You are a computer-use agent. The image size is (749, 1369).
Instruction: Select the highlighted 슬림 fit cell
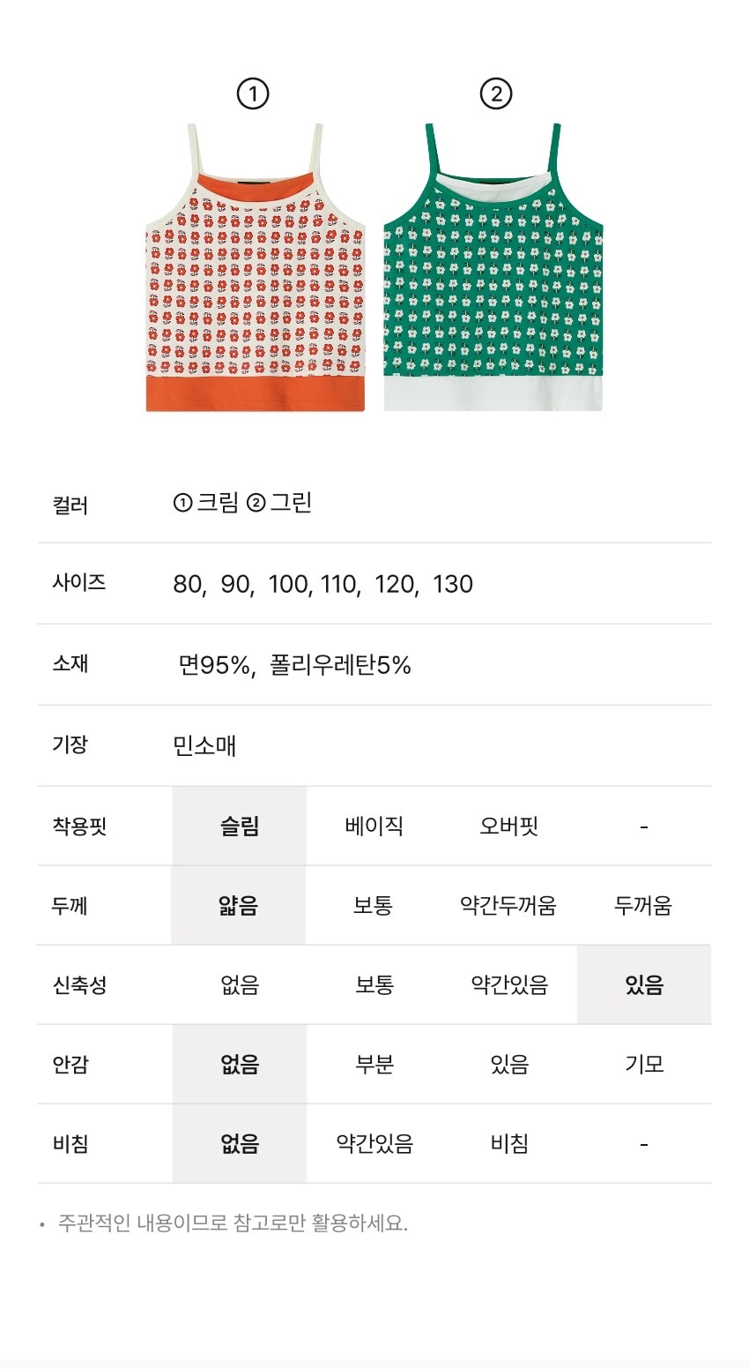240,827
